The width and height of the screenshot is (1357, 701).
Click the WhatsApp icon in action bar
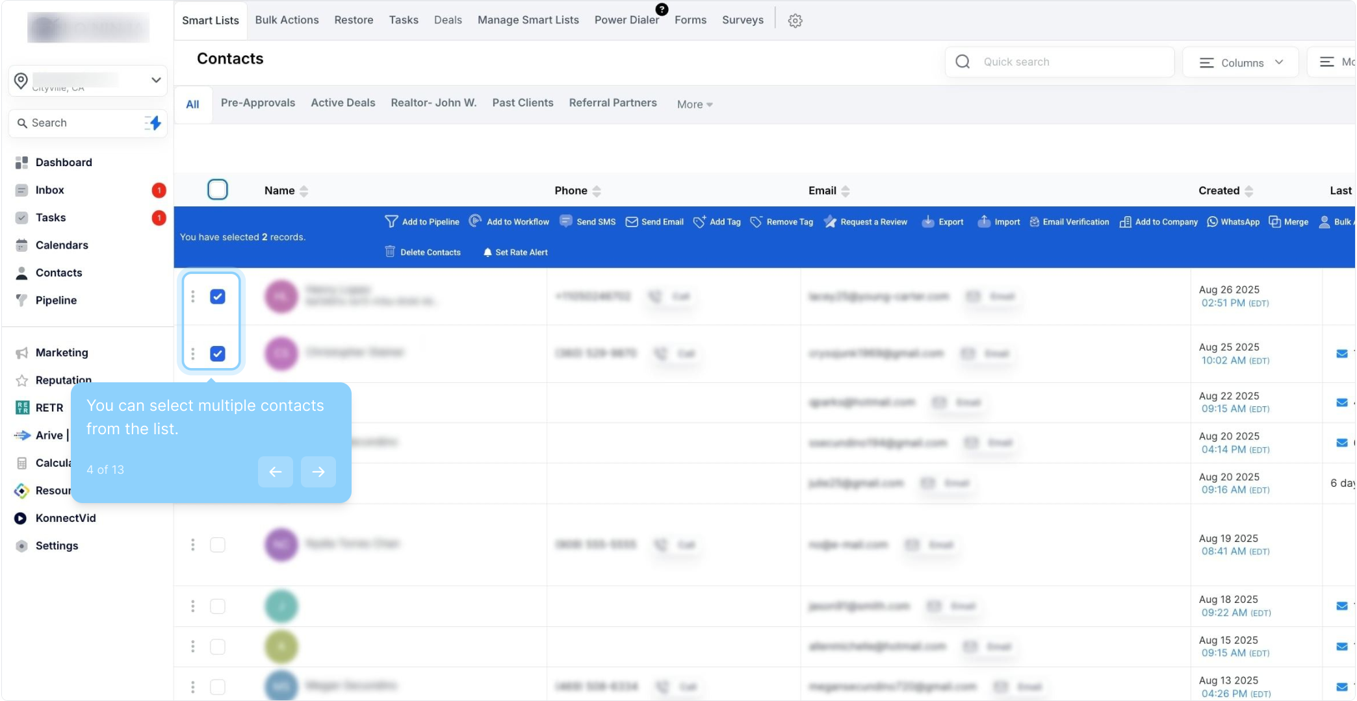1212,222
